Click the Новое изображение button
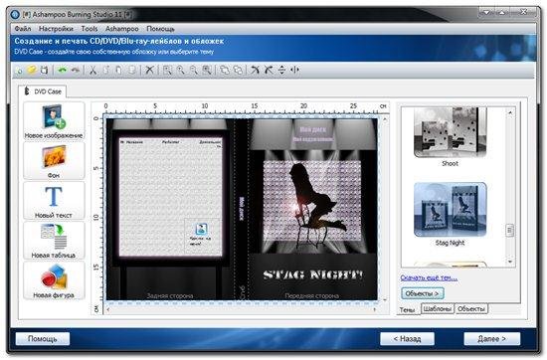 (54, 121)
